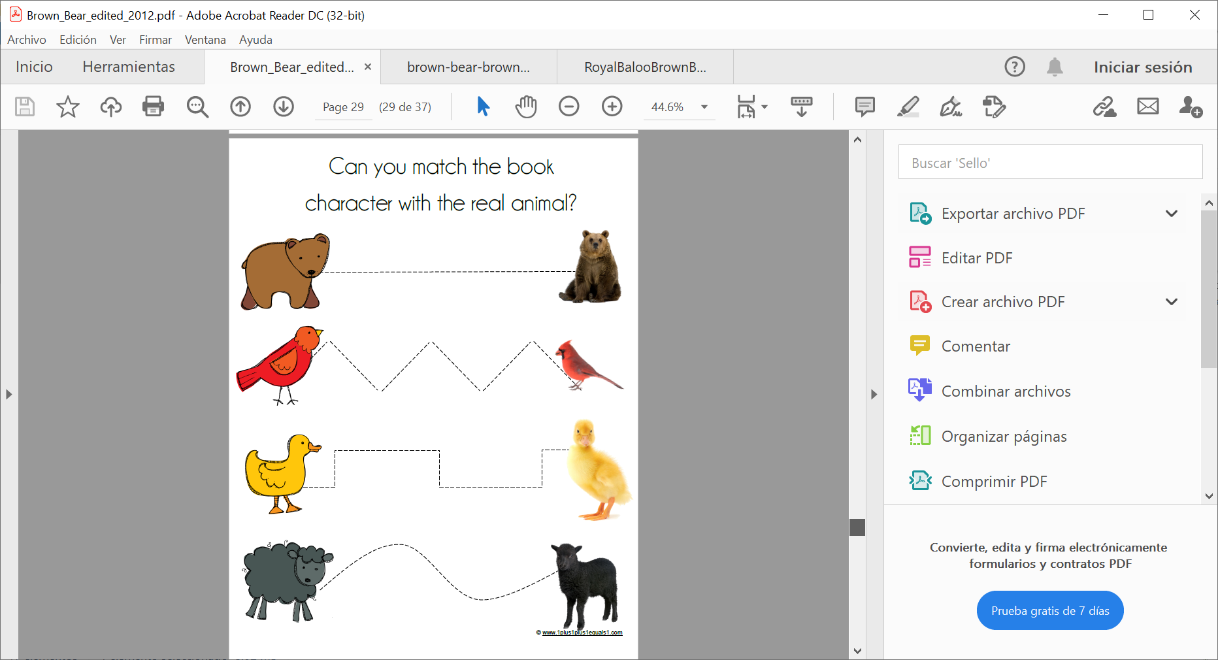This screenshot has height=660, width=1218.
Task: Collapse the right tools pane arrow
Action: [874, 395]
